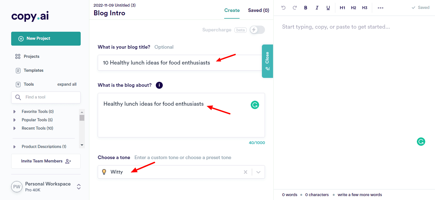Click the info icon beside blog about
Screen dimensions: 435x200
point(159,85)
